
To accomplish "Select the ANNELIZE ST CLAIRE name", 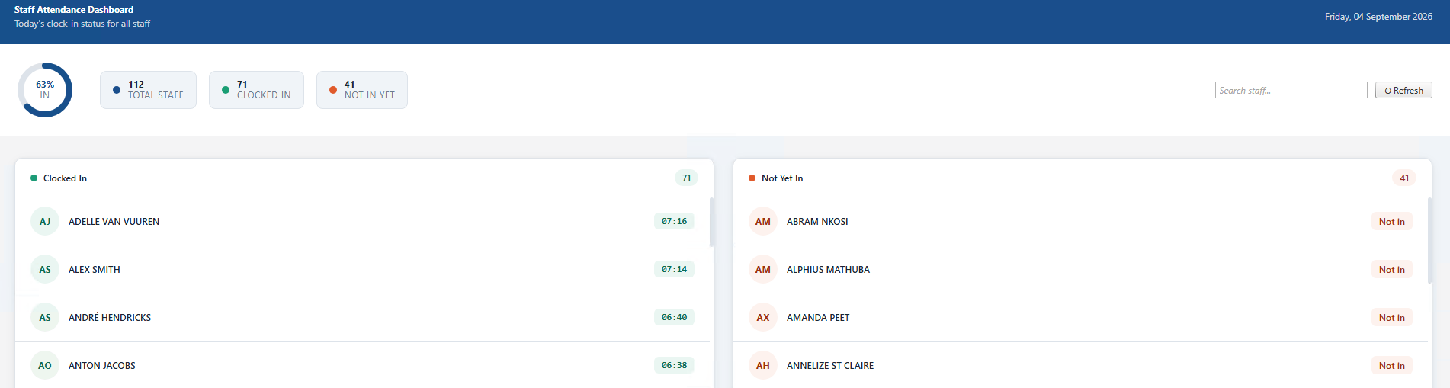I will (x=830, y=366).
